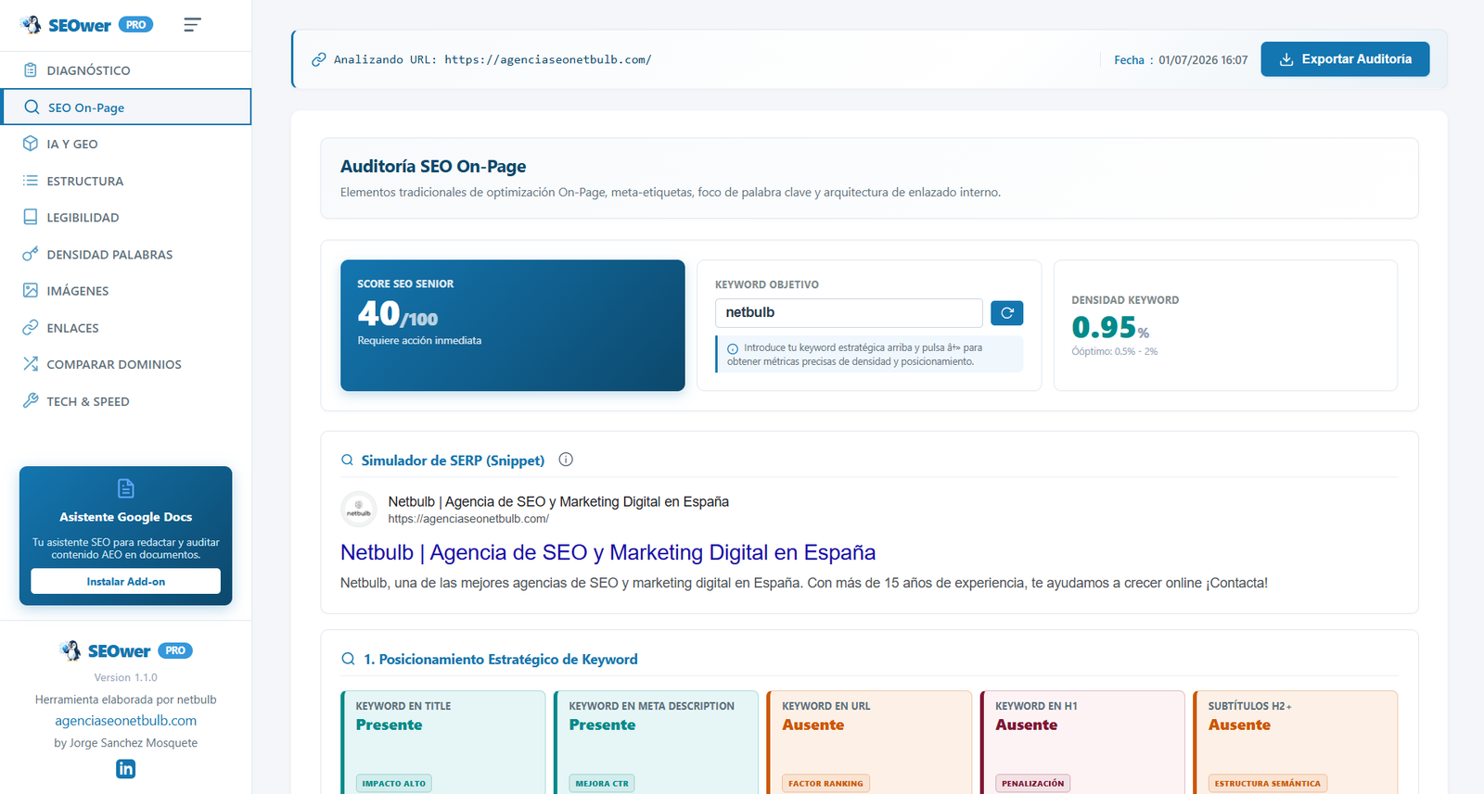
Task: Click the IA Y GEO cube icon
Action: (31, 144)
